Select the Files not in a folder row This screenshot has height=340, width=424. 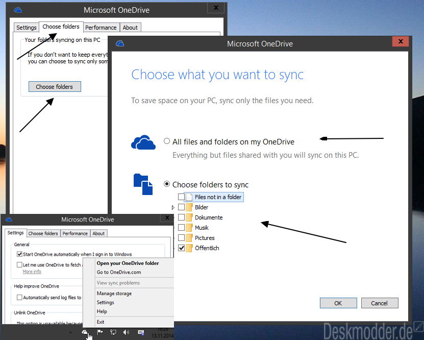pyautogui.click(x=214, y=197)
